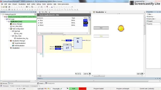Image resolution: width=161 pixels, height=90 pixels.
Task: Select the pointer tool in PLC_PRG editor
Action: coord(76,73)
